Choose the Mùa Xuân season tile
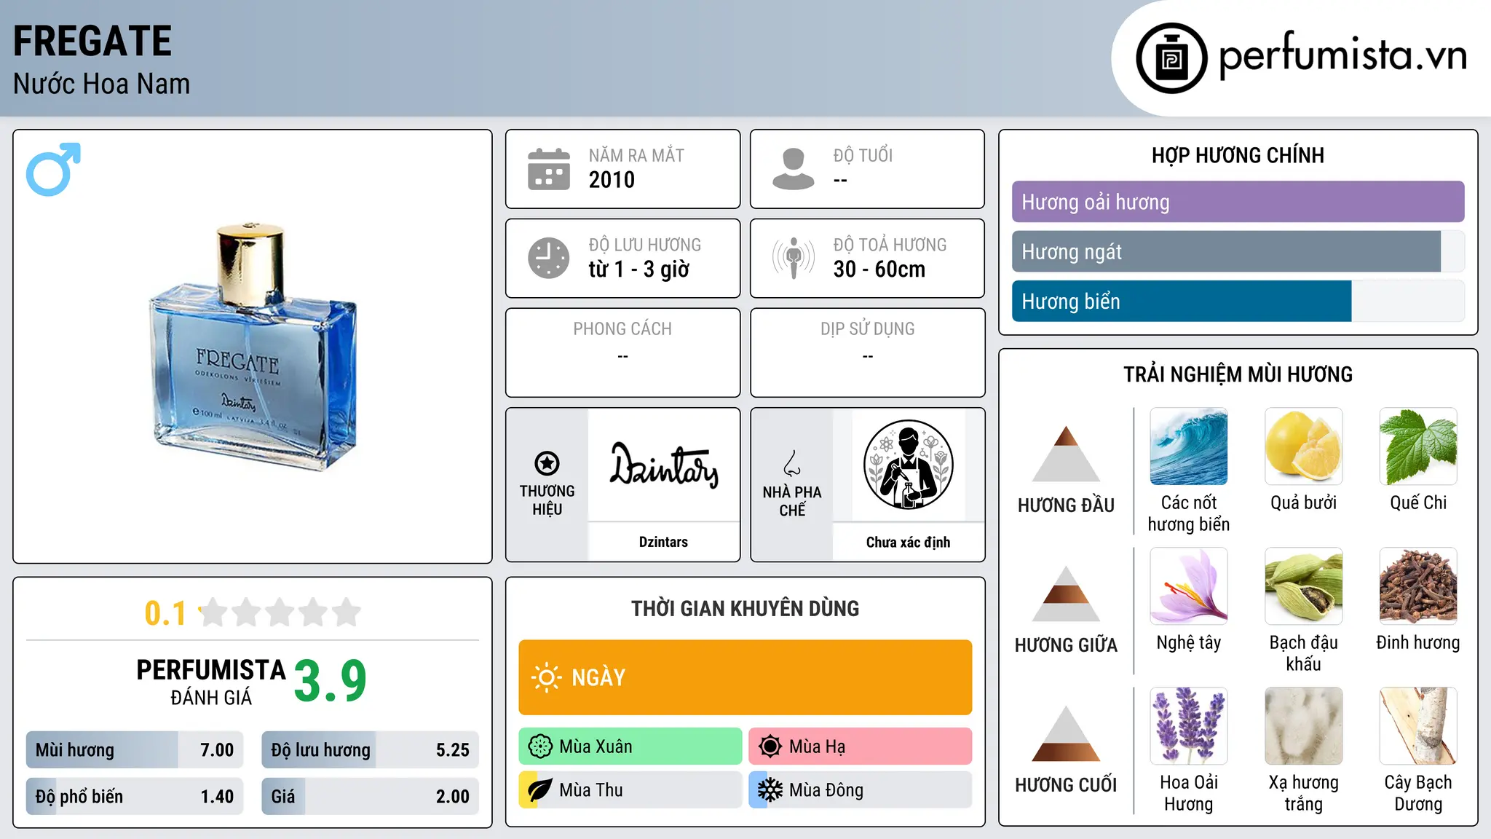This screenshot has height=839, width=1491. click(630, 747)
